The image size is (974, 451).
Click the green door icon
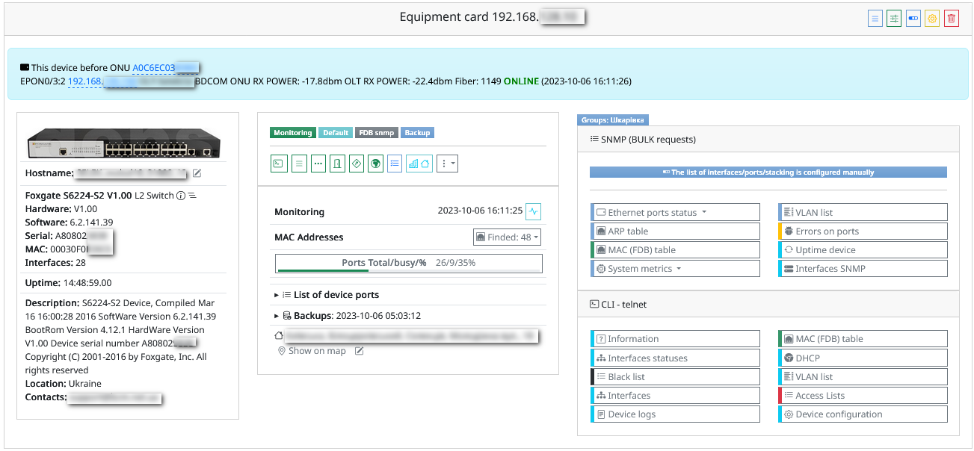337,164
